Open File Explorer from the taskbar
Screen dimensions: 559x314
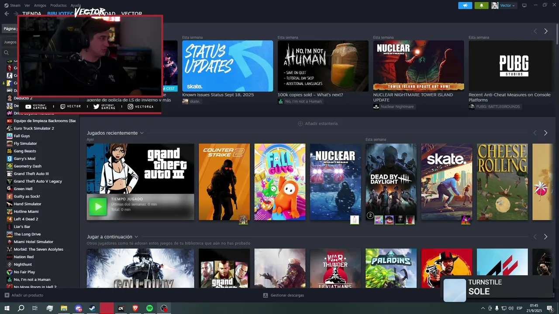coord(64,308)
